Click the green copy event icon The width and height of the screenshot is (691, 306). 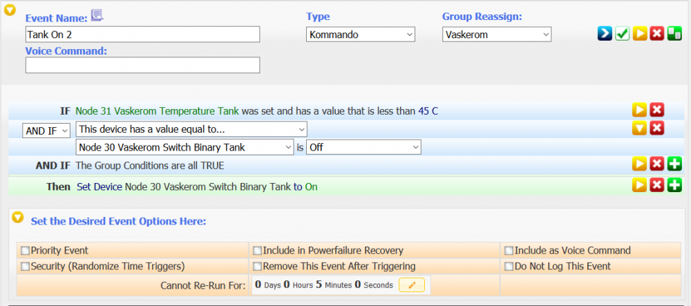[x=674, y=35]
